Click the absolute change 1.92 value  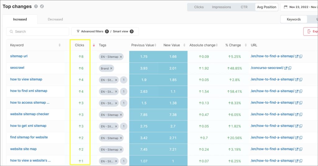[x=204, y=68]
